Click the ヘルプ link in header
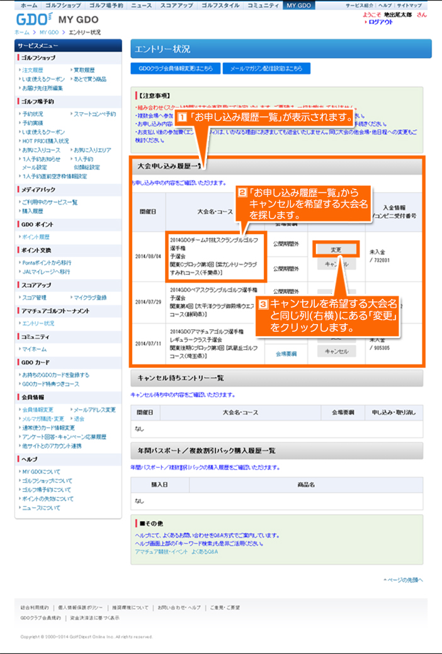442x654 pixels. (385, 6)
